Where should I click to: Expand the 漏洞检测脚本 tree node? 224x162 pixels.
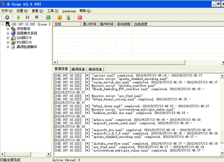pyautogui.click(x=8, y=47)
